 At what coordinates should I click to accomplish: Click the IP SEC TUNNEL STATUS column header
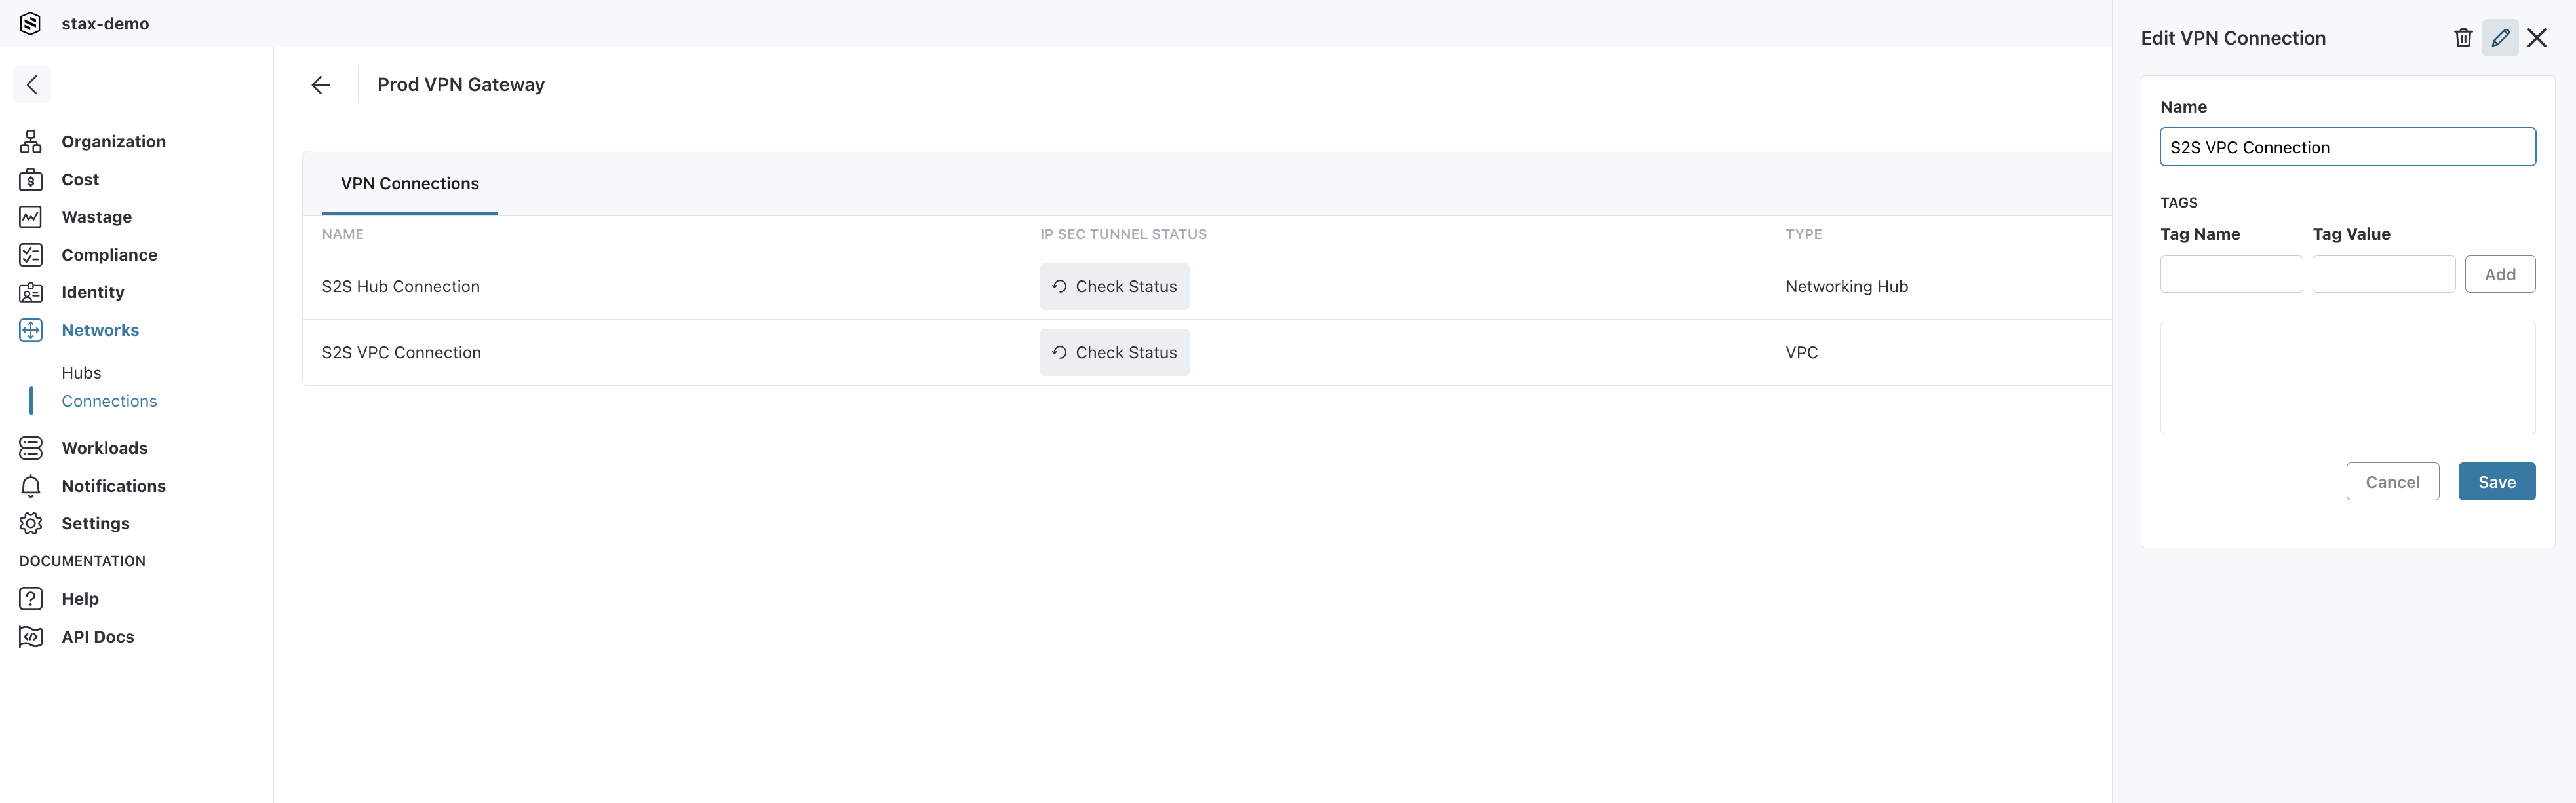click(1123, 234)
